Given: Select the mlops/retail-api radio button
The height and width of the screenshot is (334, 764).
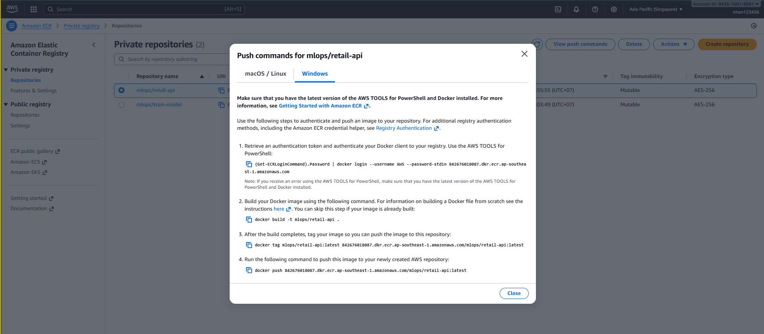Looking at the screenshot, I should coord(121,90).
